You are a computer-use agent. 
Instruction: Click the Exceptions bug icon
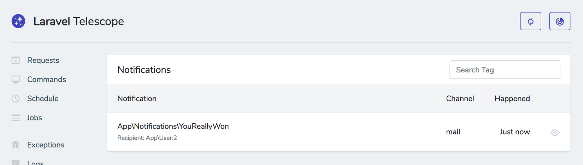[16, 145]
